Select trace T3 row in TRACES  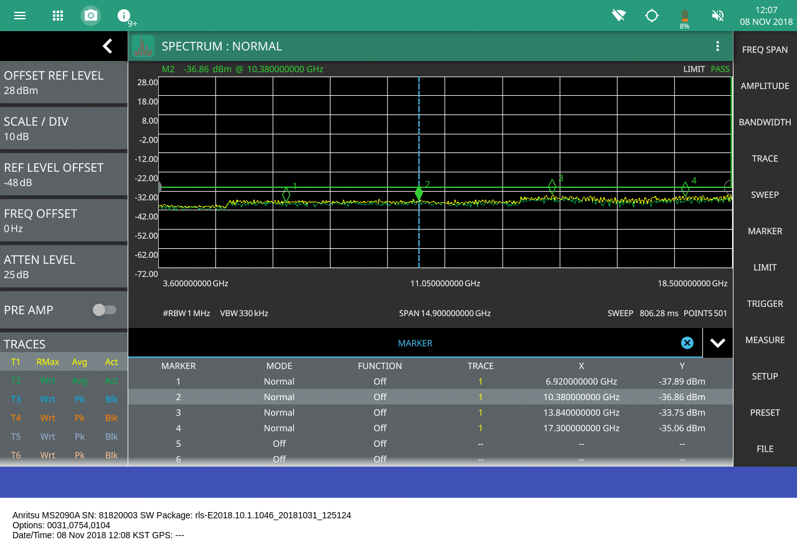click(64, 399)
